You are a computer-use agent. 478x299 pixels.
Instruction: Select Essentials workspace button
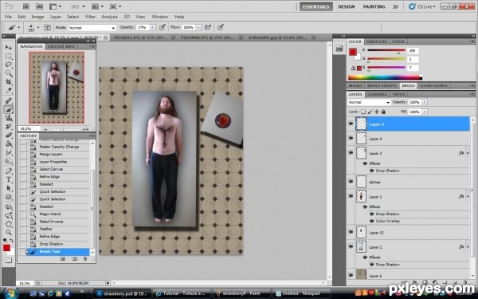coord(315,6)
